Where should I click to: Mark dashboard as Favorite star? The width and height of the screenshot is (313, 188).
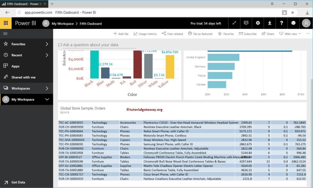[x=226, y=34]
